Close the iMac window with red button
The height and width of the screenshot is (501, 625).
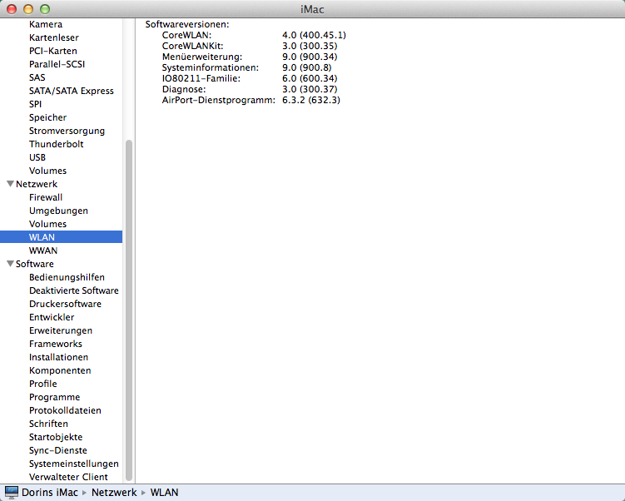[12, 9]
